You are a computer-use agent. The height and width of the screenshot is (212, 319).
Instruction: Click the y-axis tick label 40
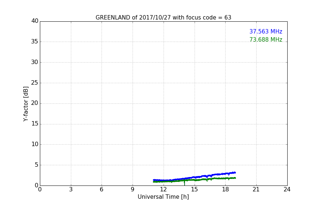[x=35, y=21]
